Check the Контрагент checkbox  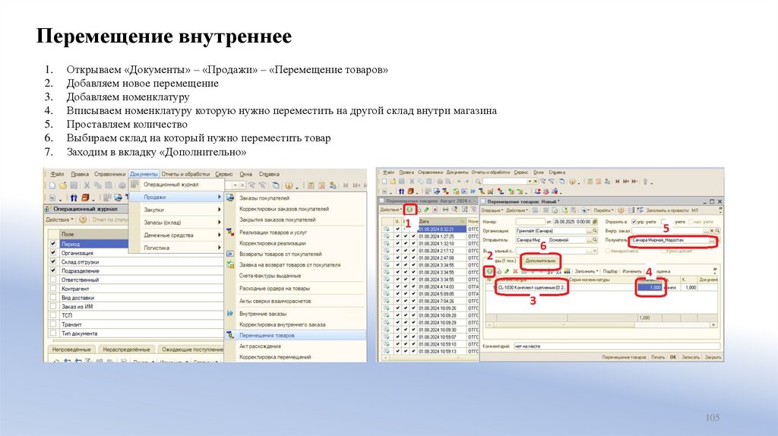click(x=53, y=288)
